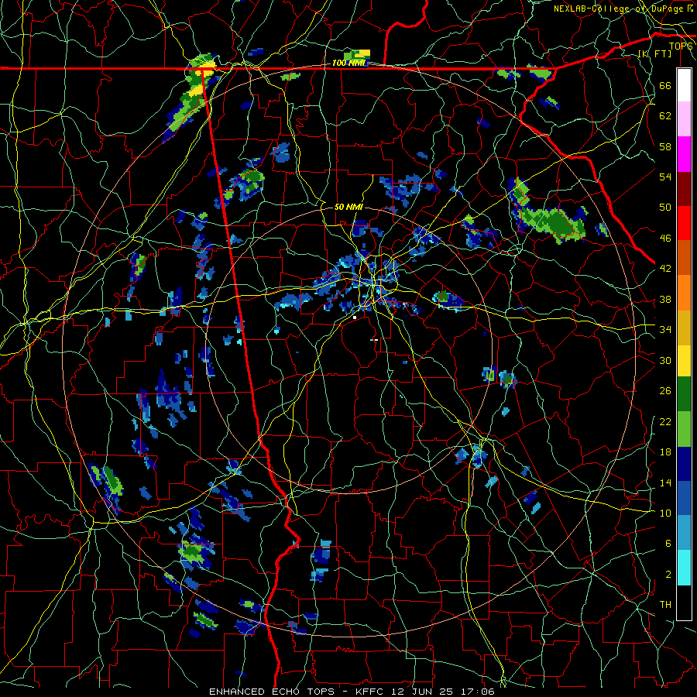The width and height of the screenshot is (697, 697).
Task: Click the 42 value on legend scale
Action: [x=665, y=269]
